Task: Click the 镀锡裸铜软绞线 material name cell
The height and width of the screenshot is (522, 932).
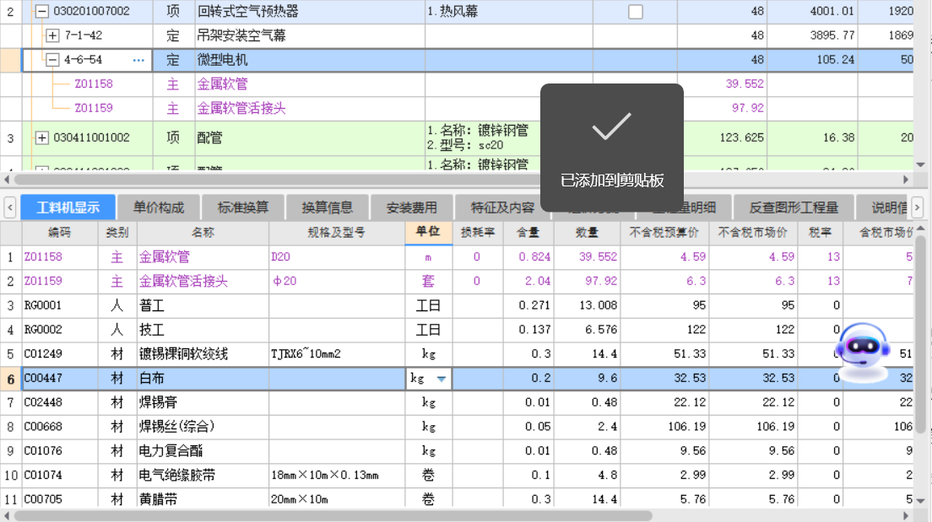Action: tap(203, 354)
